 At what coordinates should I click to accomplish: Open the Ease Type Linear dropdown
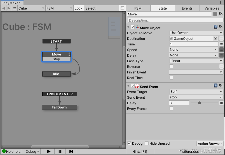(196, 61)
